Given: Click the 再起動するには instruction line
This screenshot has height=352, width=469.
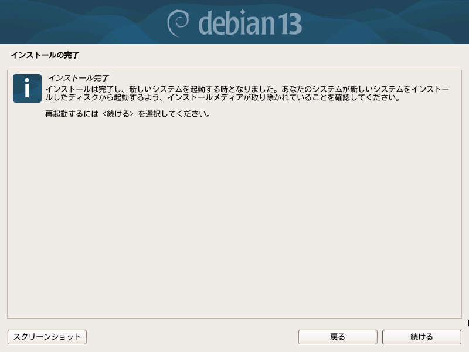Looking at the screenshot, I should click(x=128, y=114).
